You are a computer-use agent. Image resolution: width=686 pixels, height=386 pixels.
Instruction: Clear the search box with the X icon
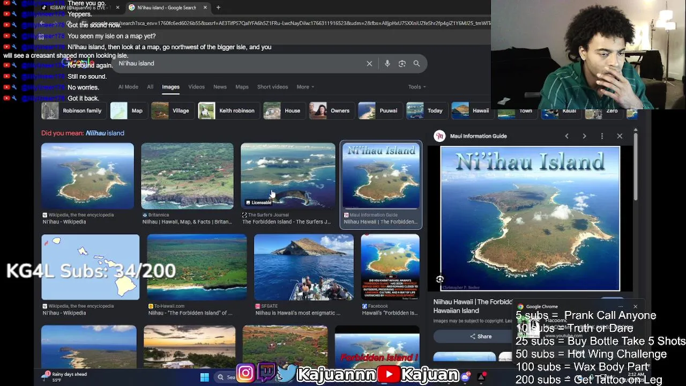pos(369,63)
